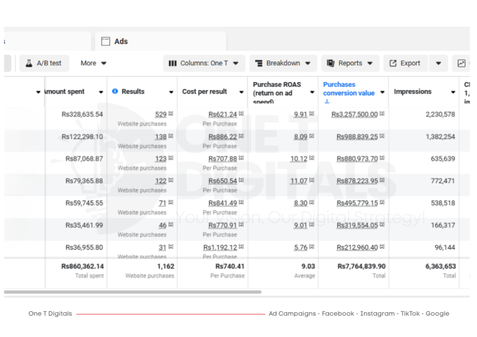This screenshot has height=337, width=477.
Task: Open the chart view icon
Action: pos(461,63)
